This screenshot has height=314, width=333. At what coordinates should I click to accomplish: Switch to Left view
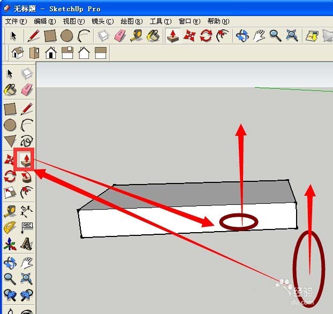[101, 52]
